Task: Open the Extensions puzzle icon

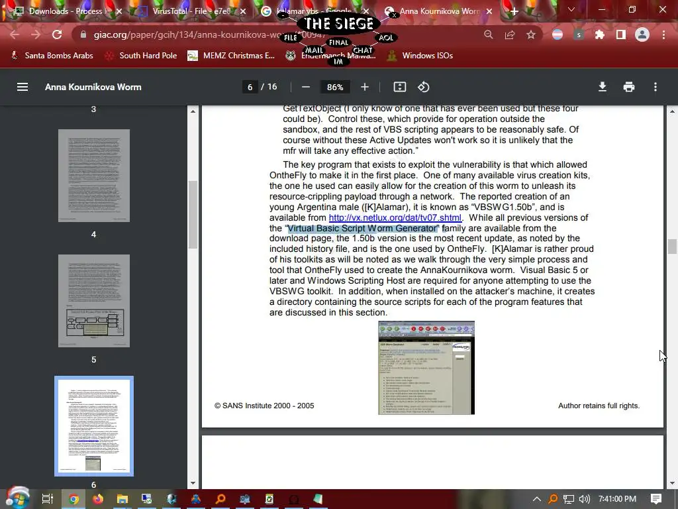Action: tap(599, 34)
